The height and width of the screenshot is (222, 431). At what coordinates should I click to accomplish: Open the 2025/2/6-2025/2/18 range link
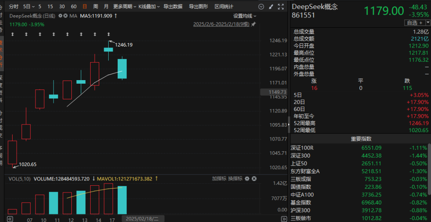(x=221, y=24)
